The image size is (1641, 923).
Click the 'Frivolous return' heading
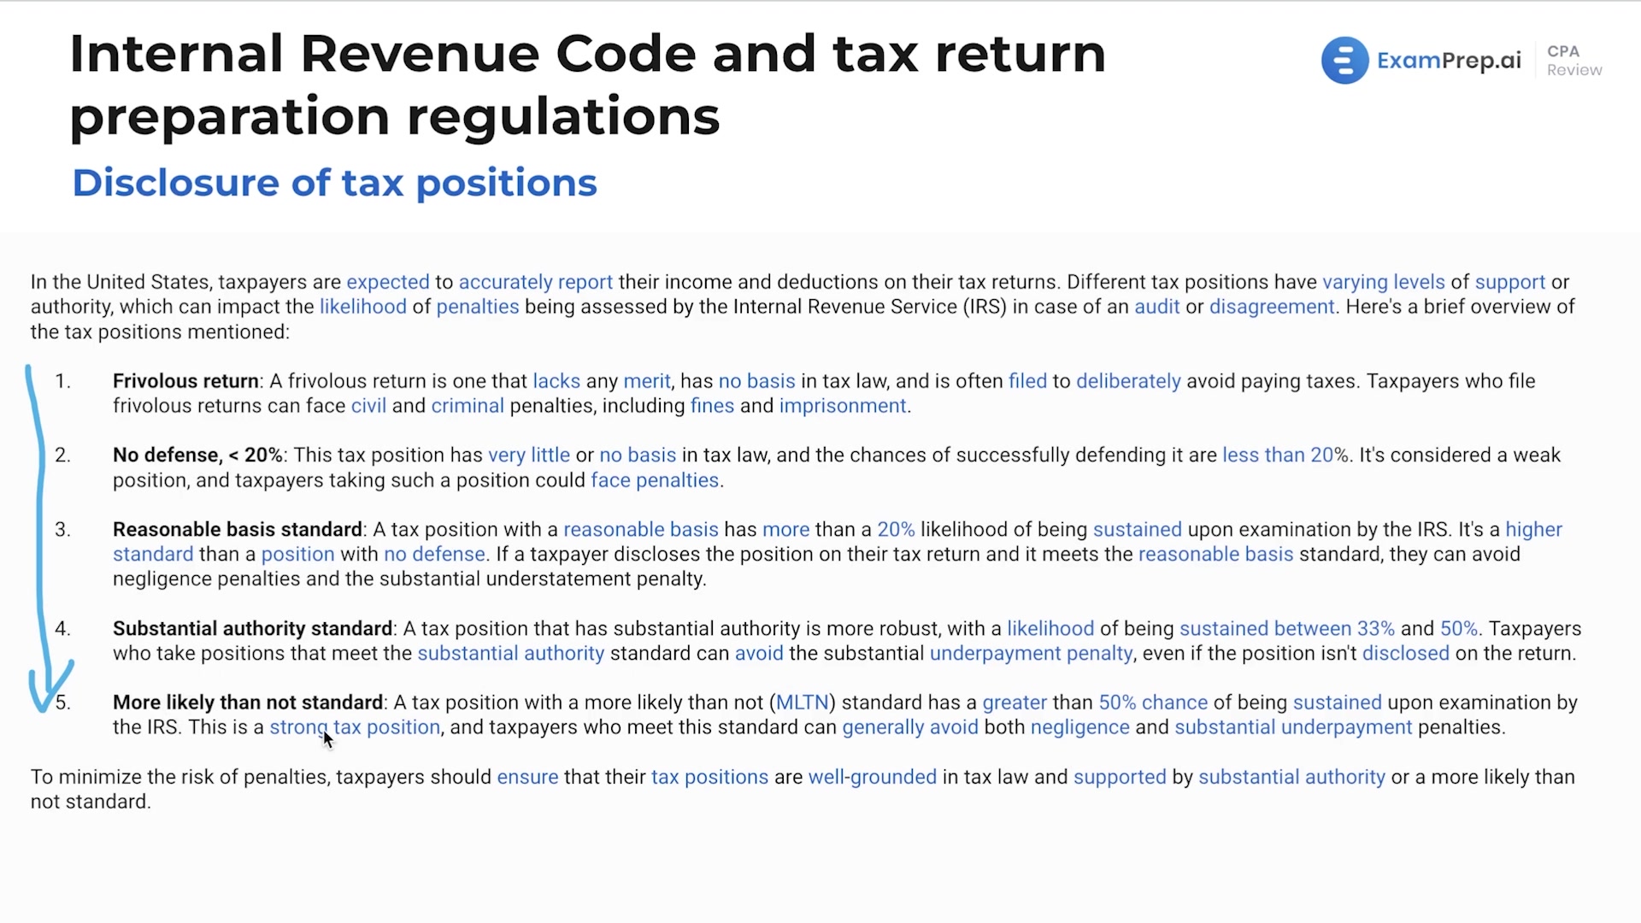pyautogui.click(x=185, y=381)
